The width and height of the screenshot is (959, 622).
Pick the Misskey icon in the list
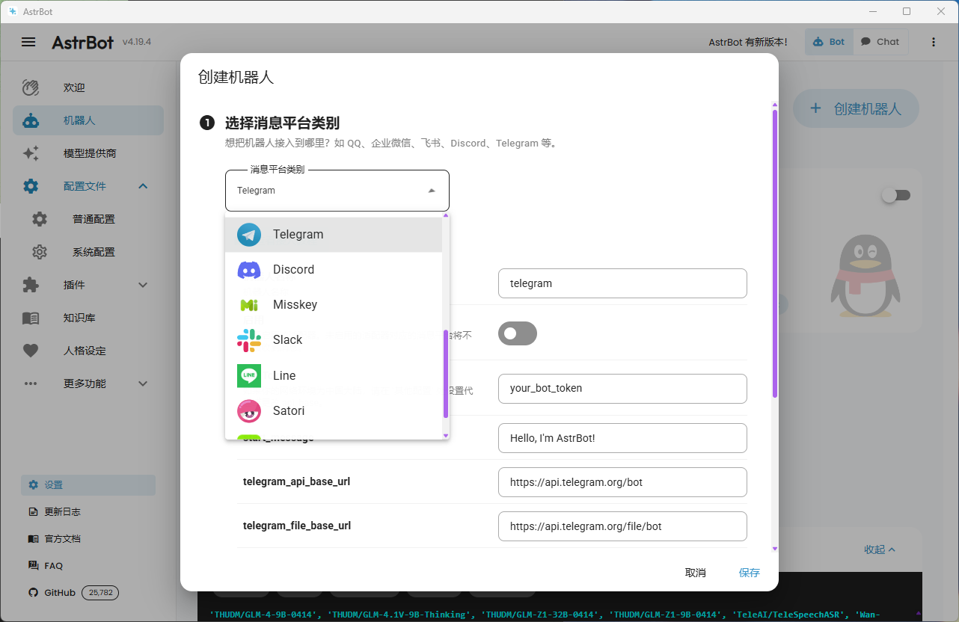pos(249,305)
